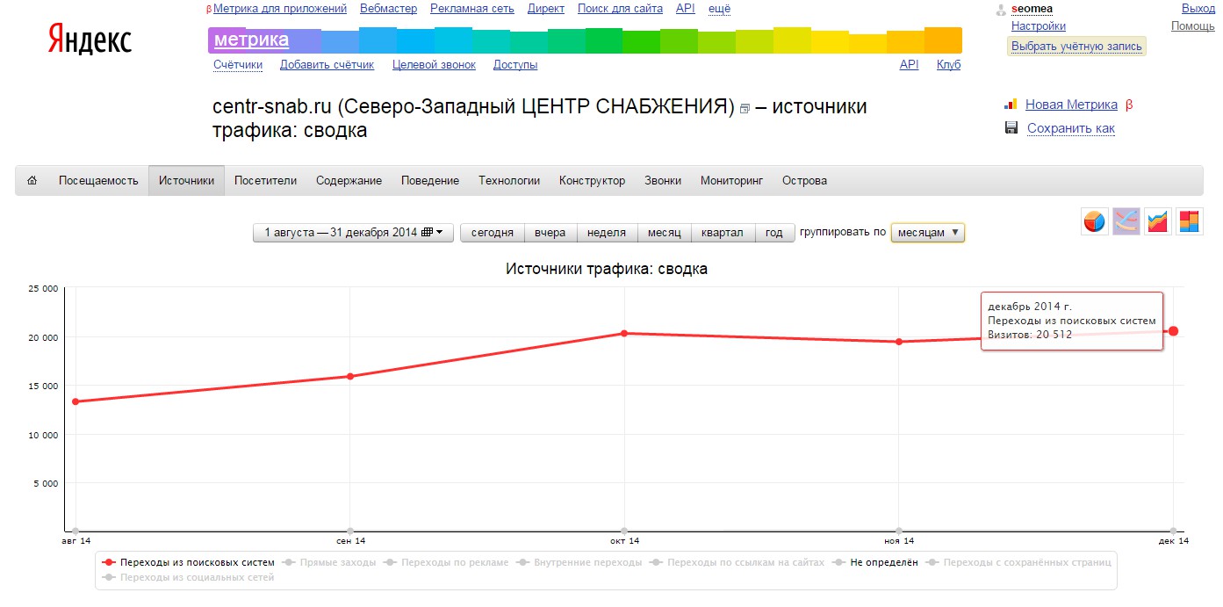Open the 'Директ' link
Screen dimensions: 1223x607
546,9
